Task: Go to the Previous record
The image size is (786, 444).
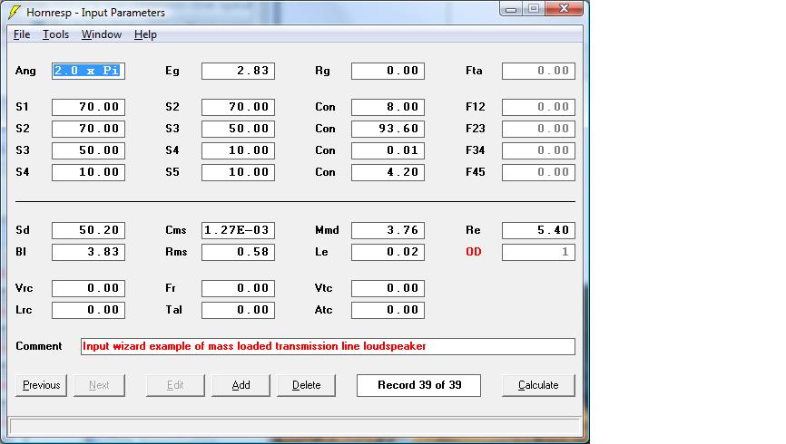Action: [41, 385]
